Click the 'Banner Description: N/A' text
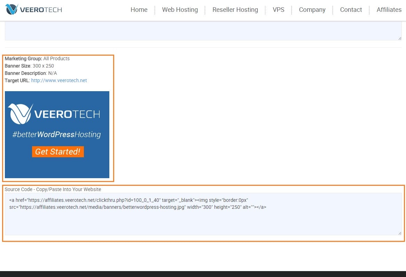Viewport: 406px width, 277px height. point(31,73)
